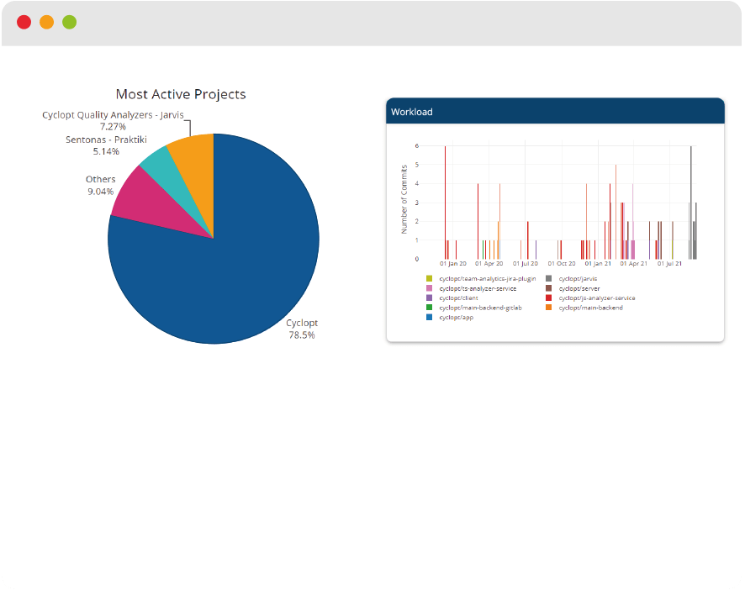Select the cyclopt/app legend entry

coord(450,318)
